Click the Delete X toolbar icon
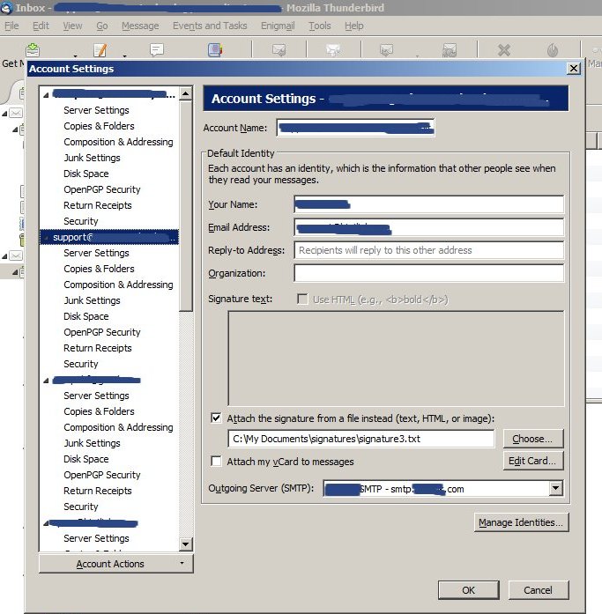The height and width of the screenshot is (614, 602). pyautogui.click(x=504, y=50)
